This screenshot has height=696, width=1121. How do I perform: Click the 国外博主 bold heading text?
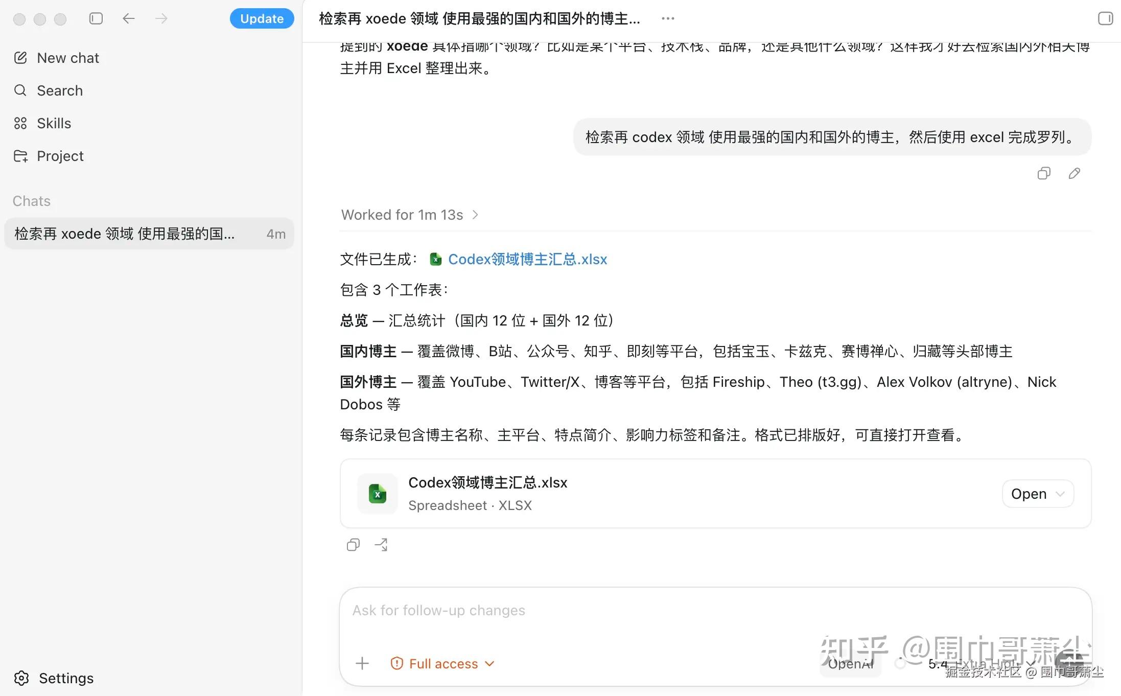coord(368,382)
